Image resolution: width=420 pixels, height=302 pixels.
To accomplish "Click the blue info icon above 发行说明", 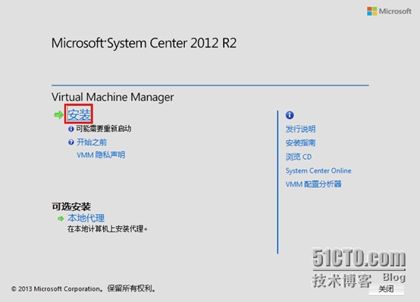I will click(x=290, y=115).
